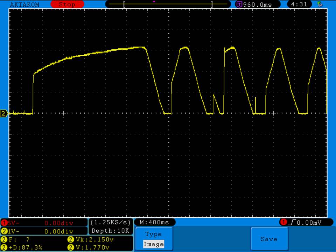Click the M:400ms timebase readout
This screenshot has height=252, width=336.
[154, 222]
